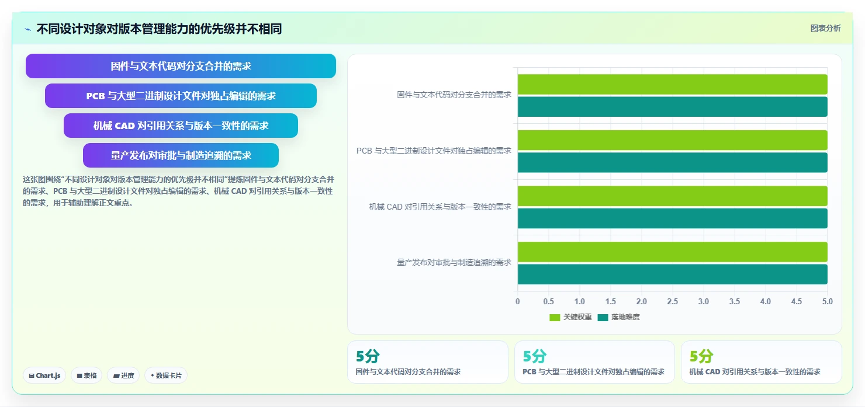Click 关键权重 bar for 量产发布 row
This screenshot has width=865, height=407.
click(x=672, y=252)
